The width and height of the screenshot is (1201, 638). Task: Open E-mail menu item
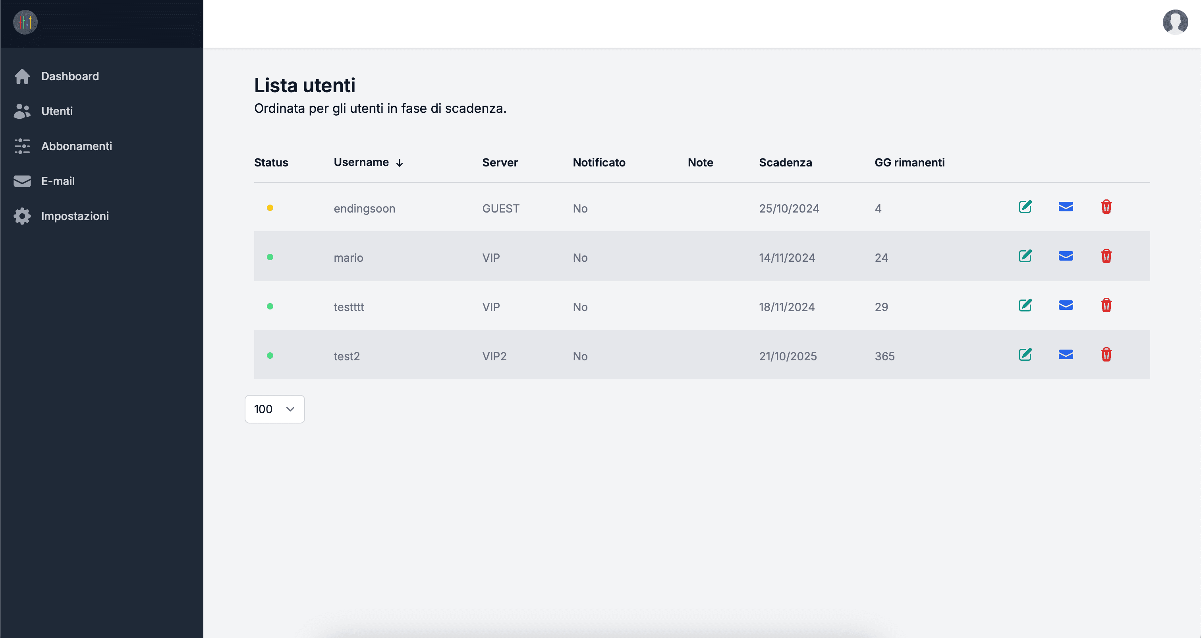[x=57, y=181]
